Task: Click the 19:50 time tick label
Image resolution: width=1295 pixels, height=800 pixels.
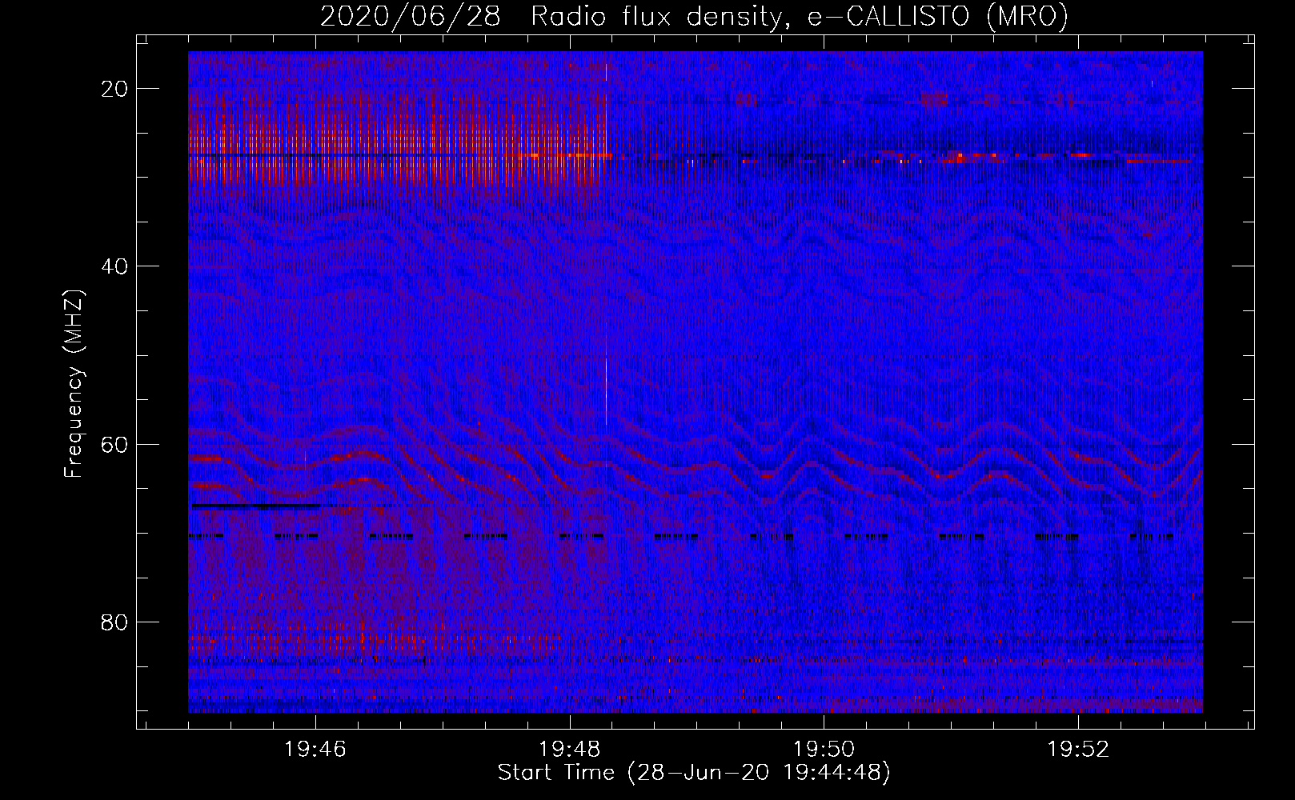Action: tap(824, 749)
